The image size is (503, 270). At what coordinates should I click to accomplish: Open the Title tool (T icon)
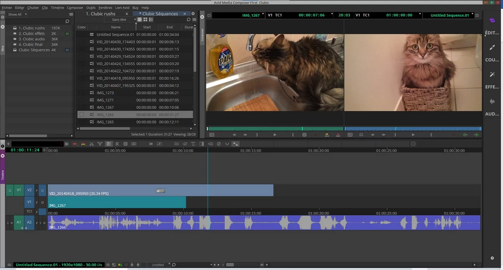pos(193,144)
